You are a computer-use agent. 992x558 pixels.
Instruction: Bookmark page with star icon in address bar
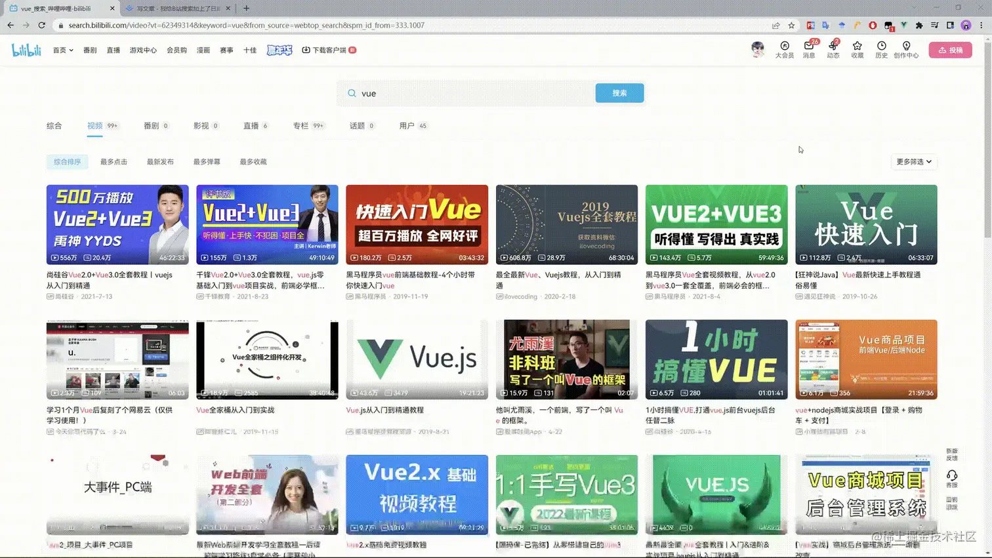pyautogui.click(x=791, y=25)
